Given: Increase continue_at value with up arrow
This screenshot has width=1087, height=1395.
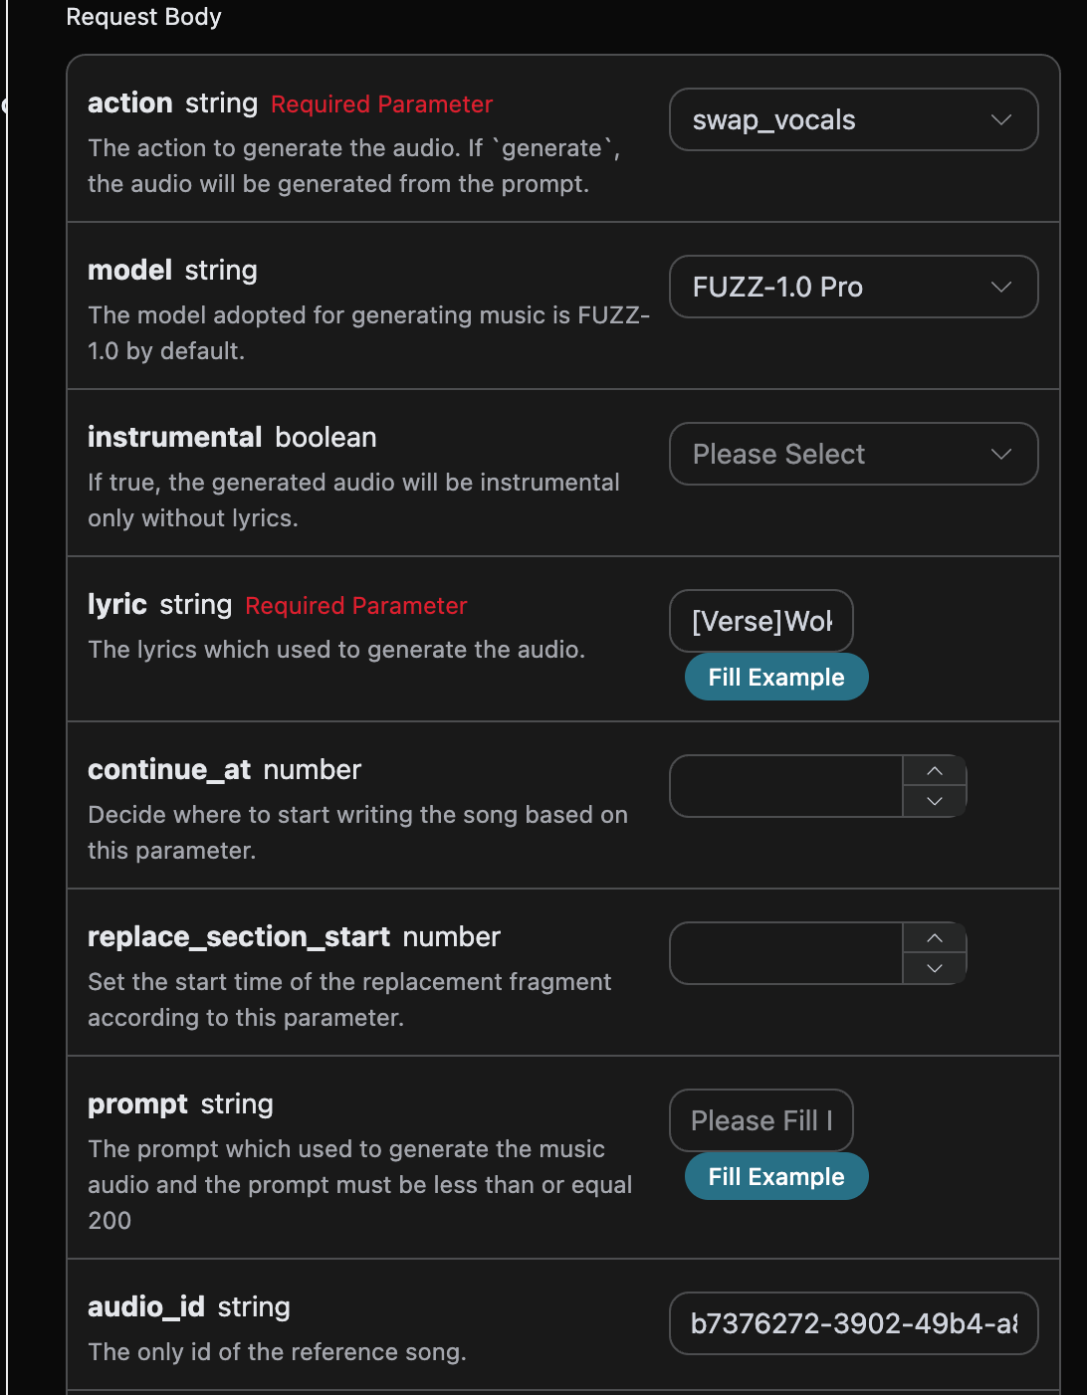Looking at the screenshot, I should point(935,771).
